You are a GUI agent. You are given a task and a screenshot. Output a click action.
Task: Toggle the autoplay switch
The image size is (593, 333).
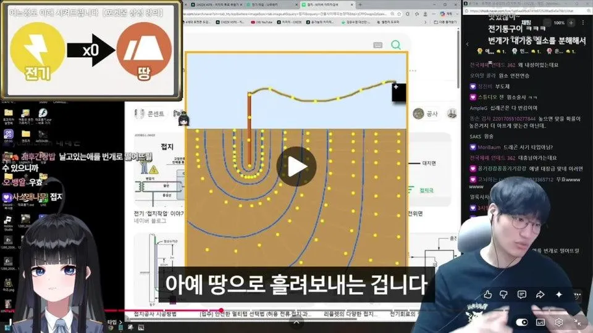click(x=522, y=322)
